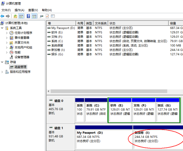183x151 pixels.
Task: Select 事件查看器 in the tree
Action: (22, 38)
